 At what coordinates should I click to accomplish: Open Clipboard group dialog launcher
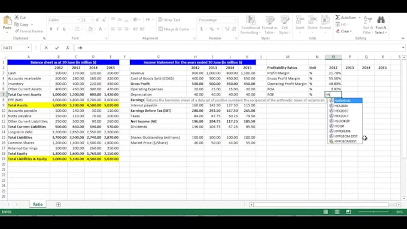(44, 38)
